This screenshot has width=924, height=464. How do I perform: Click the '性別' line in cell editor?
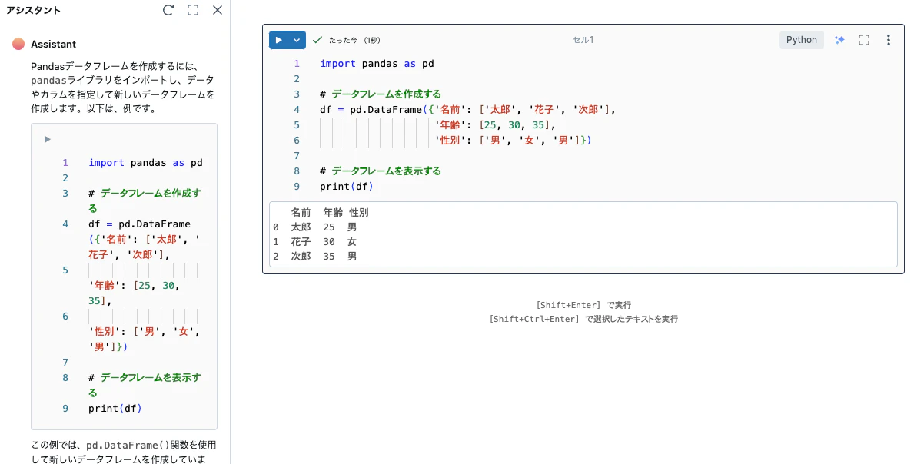(514, 141)
